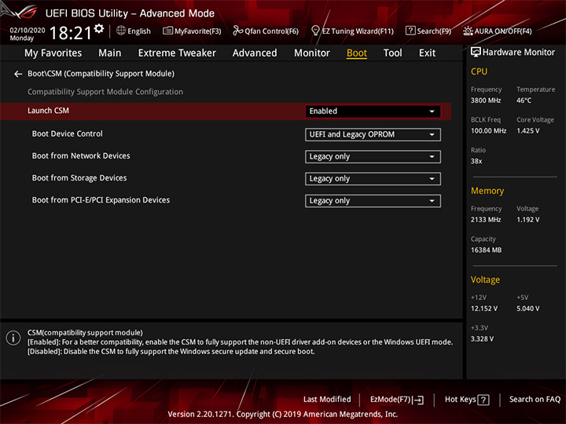Click Compatibility Support Module Configuration heading

click(x=105, y=92)
